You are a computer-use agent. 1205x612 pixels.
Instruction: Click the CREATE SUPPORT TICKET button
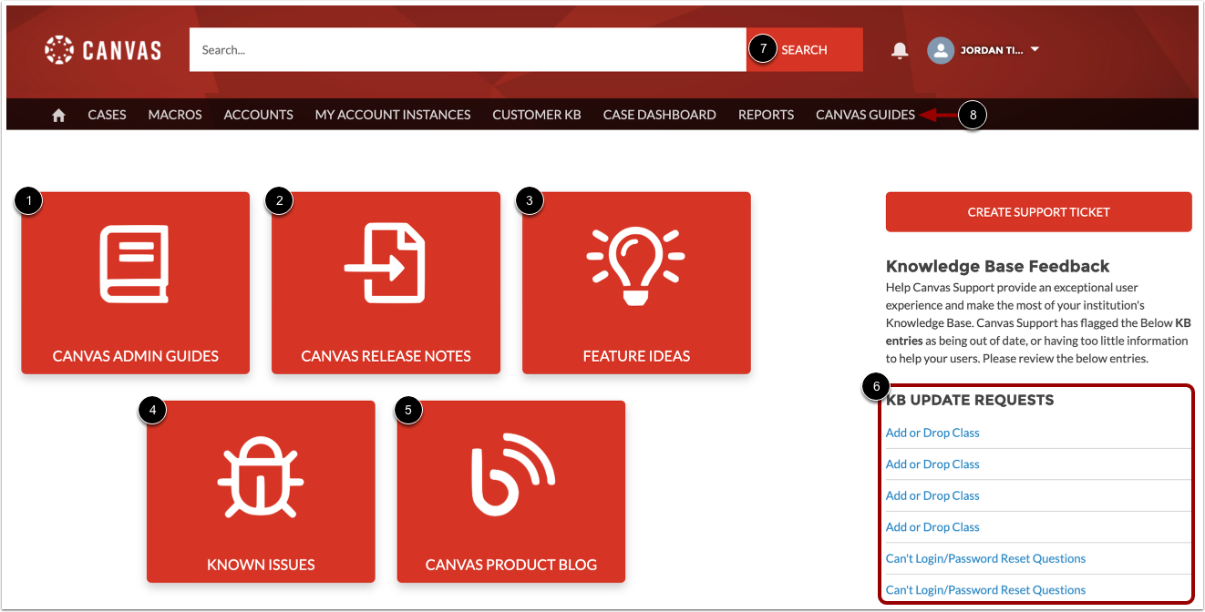tap(1038, 211)
